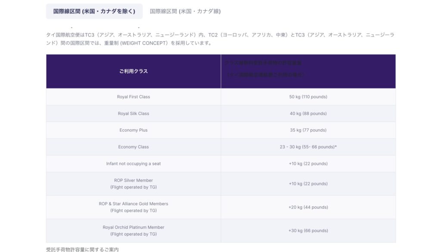Select the 国際線区間 (米国・カナダを除く) tab
Image resolution: width=441 pixels, height=252 pixels.
pos(94,11)
